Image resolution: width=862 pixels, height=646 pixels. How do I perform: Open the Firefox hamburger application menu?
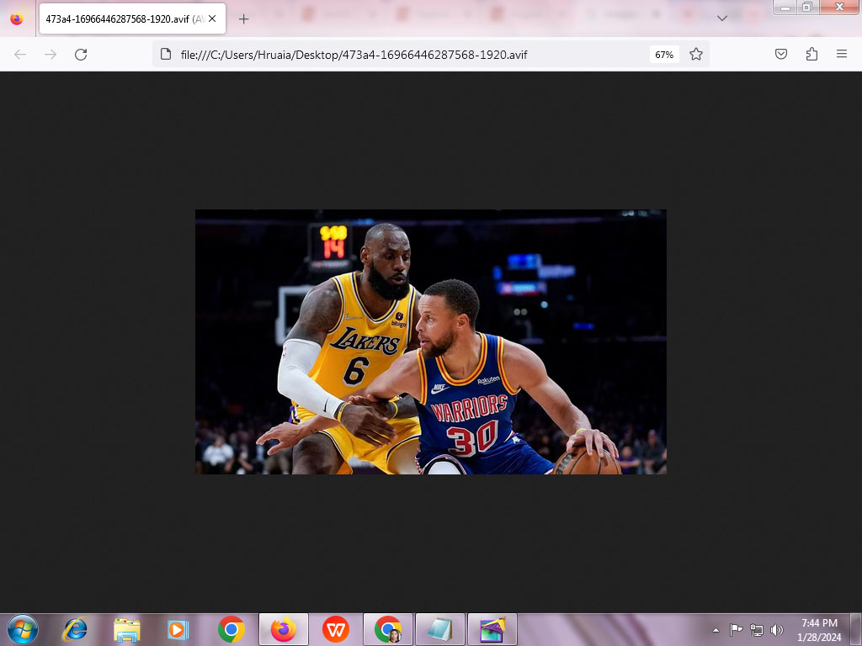[842, 55]
